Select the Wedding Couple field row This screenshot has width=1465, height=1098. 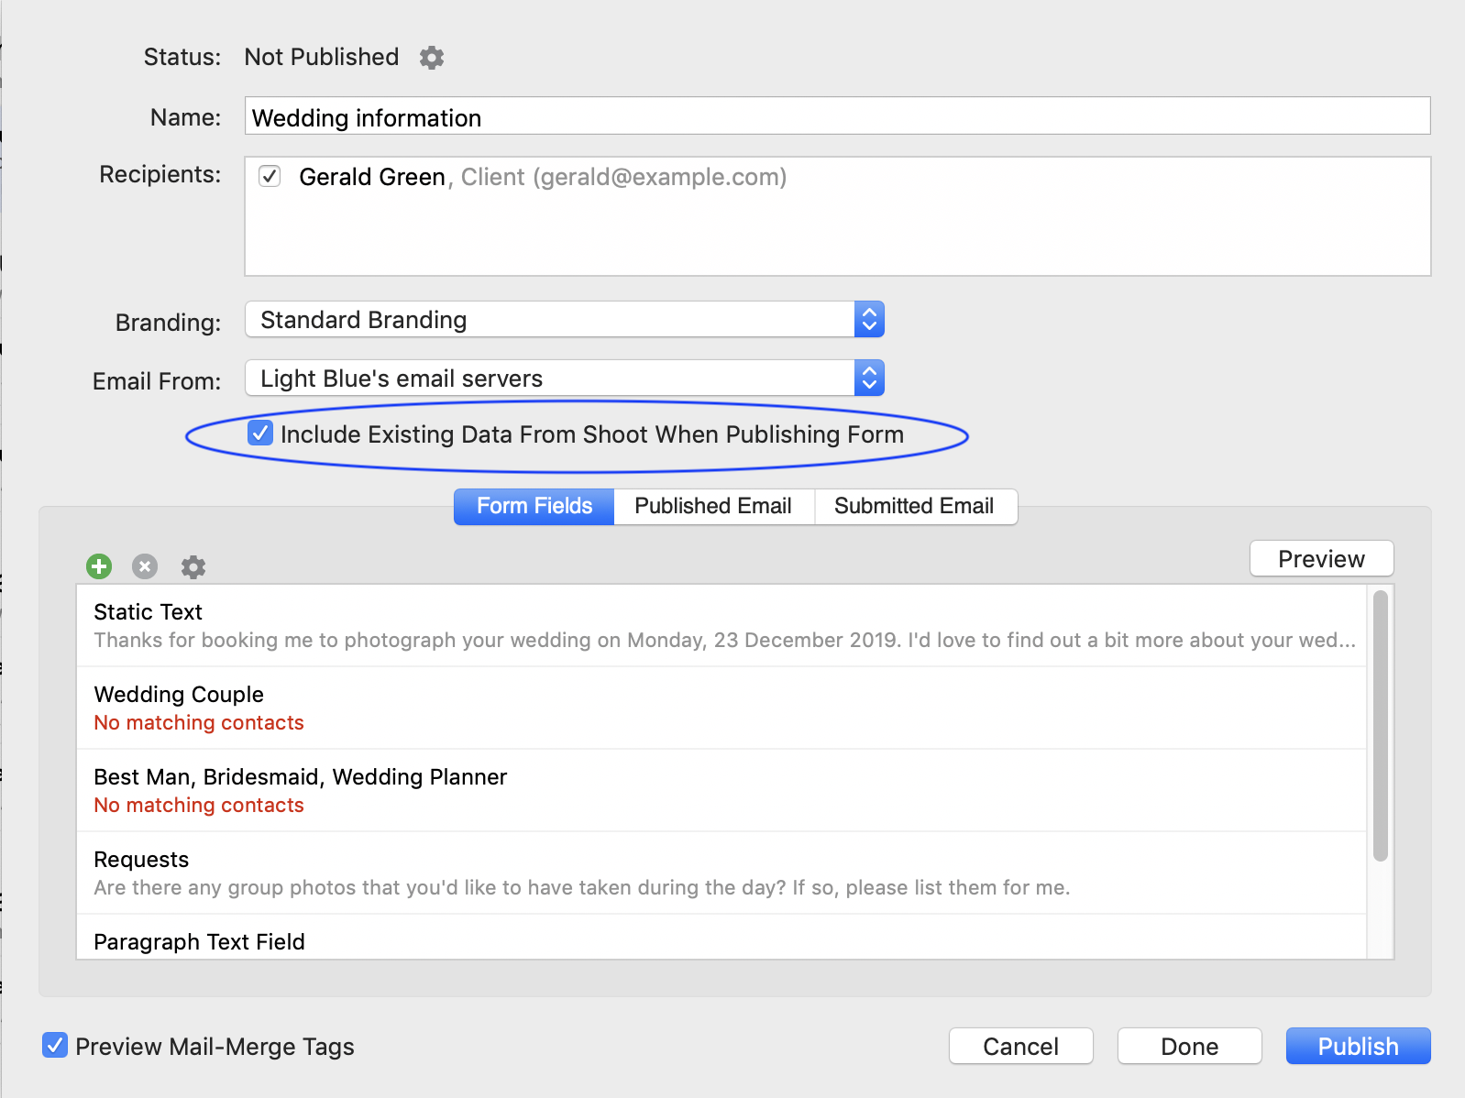(x=721, y=708)
